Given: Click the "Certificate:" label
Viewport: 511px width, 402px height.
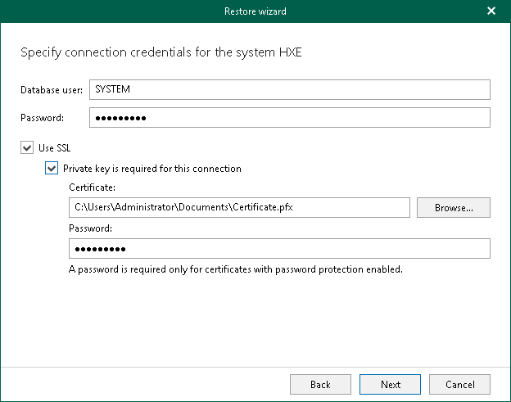Looking at the screenshot, I should (x=92, y=188).
